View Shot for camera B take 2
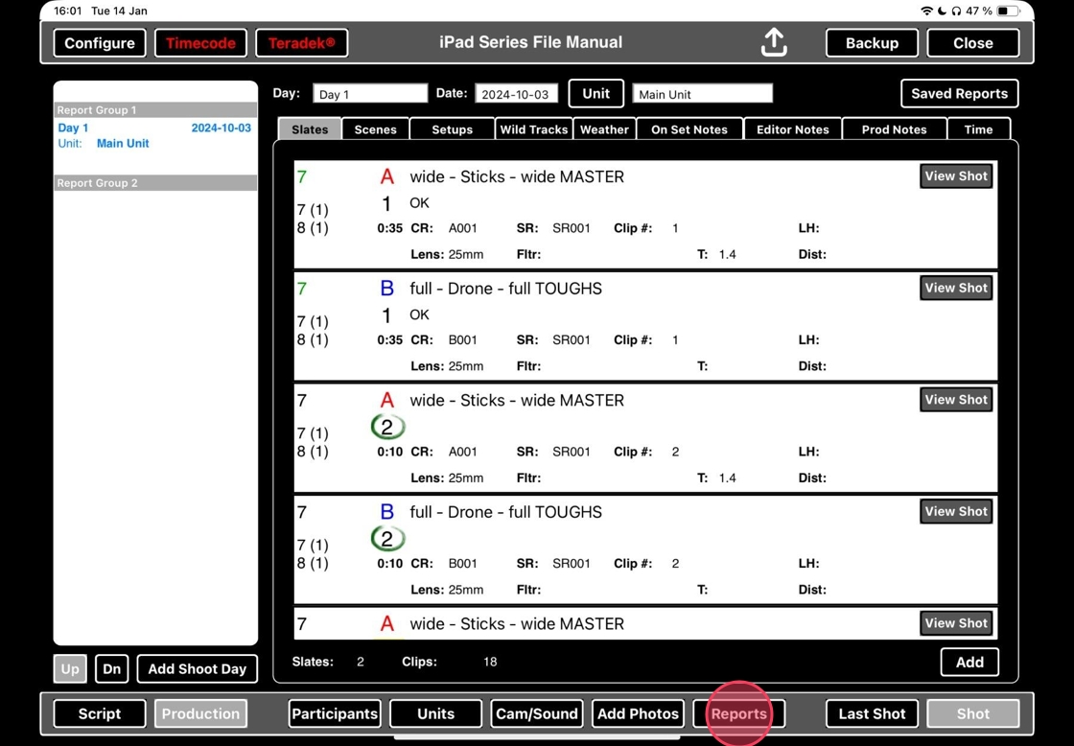 pyautogui.click(x=955, y=511)
